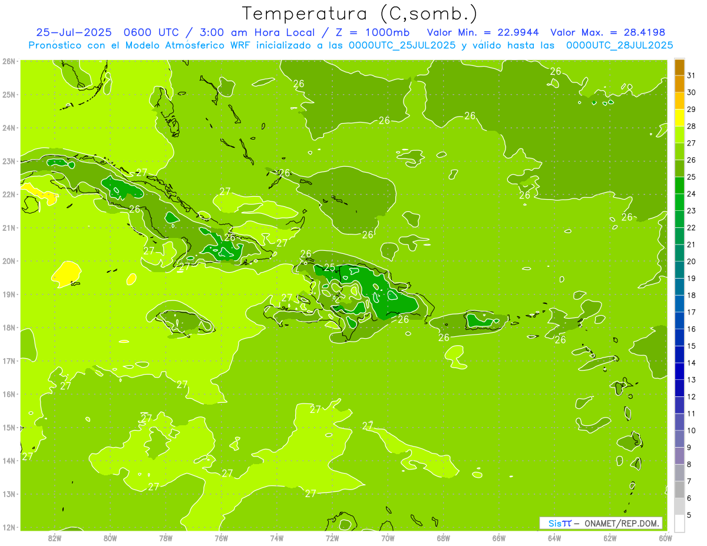Viewport: 707px width, 546px height.
Task: Click the green cool area over Puerto Rico
Action: pos(483,321)
